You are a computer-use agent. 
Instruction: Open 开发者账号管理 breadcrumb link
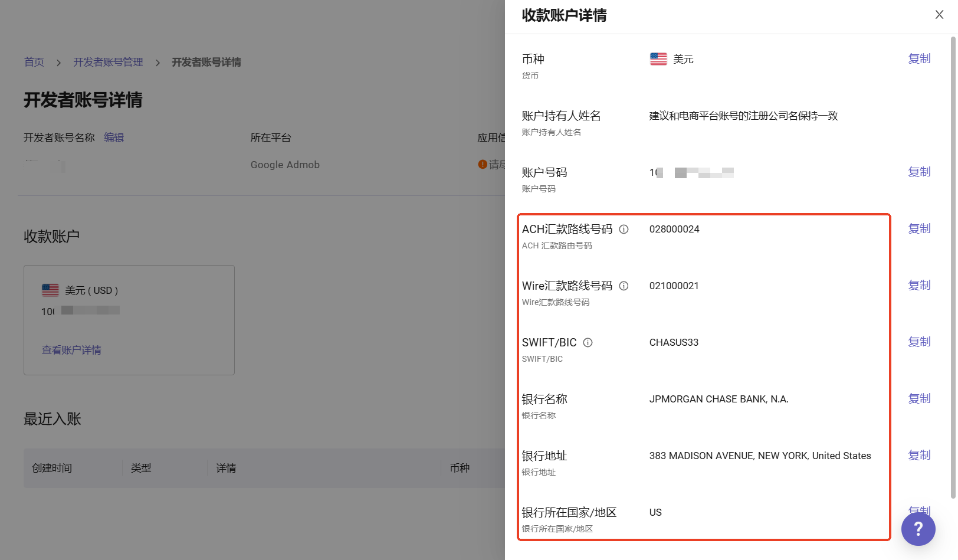108,62
